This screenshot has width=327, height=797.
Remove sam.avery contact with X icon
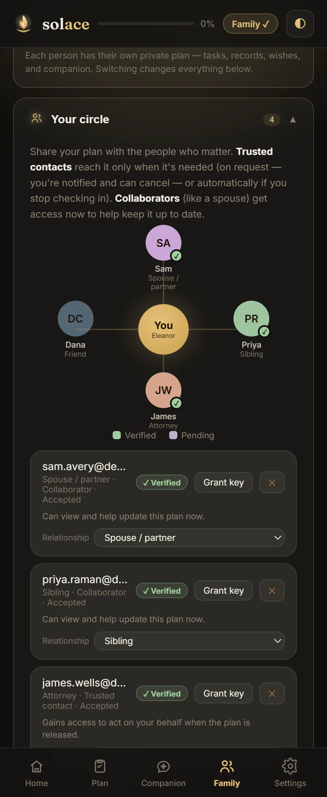coord(272,483)
